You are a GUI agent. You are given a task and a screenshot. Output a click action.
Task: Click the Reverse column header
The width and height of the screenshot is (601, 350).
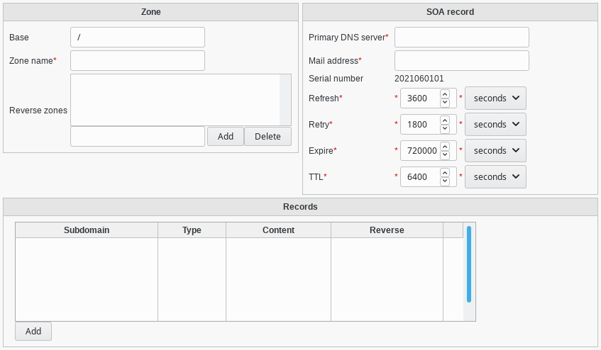point(387,230)
